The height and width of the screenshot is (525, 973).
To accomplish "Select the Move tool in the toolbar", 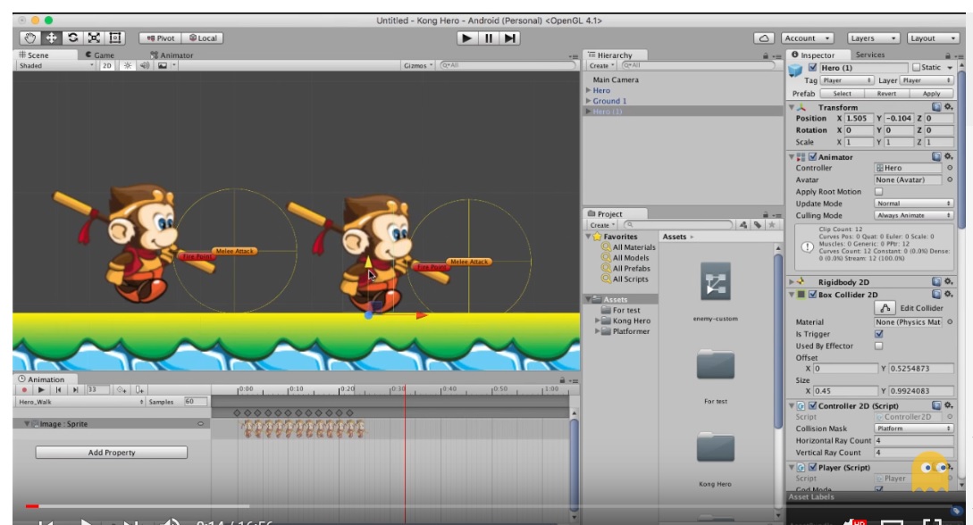I will click(x=54, y=37).
